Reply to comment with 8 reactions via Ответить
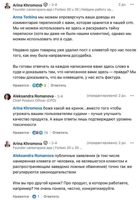Viewport: 140px width, 200px height. tap(58, 85)
